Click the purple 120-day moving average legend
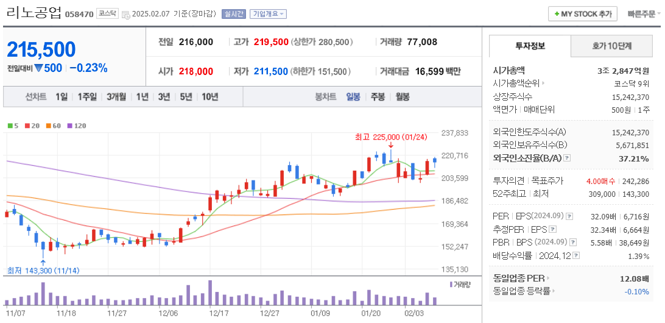Screen dimensions: 665x323 pyautogui.click(x=77, y=126)
